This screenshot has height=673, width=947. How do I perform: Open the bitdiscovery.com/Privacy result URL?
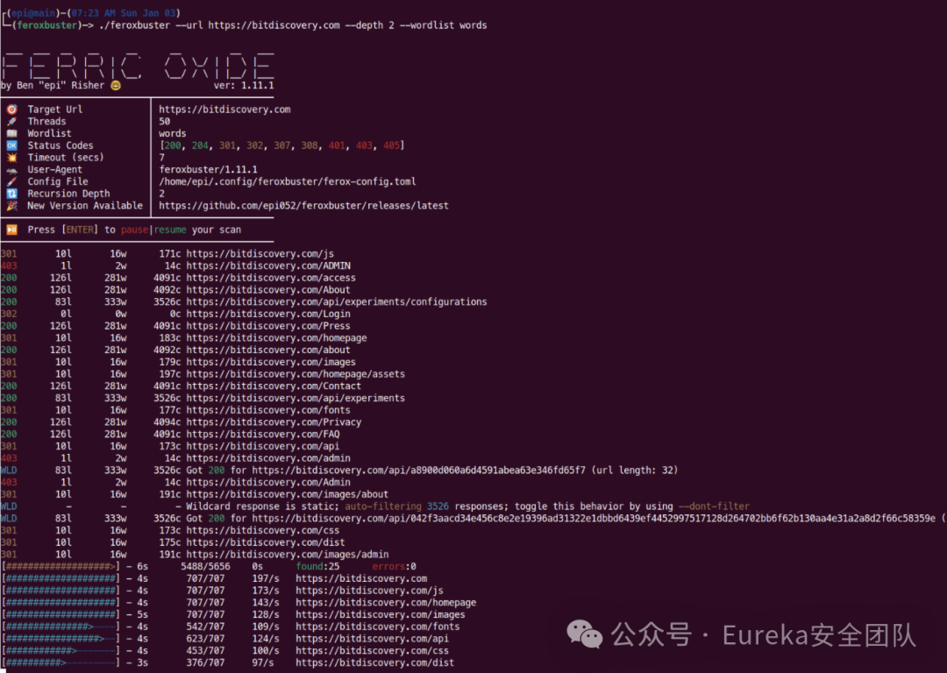(x=274, y=422)
